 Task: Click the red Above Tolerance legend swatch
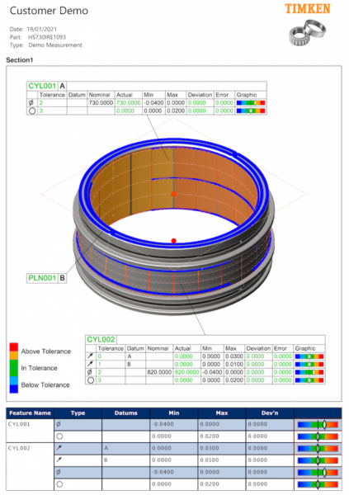(13, 347)
